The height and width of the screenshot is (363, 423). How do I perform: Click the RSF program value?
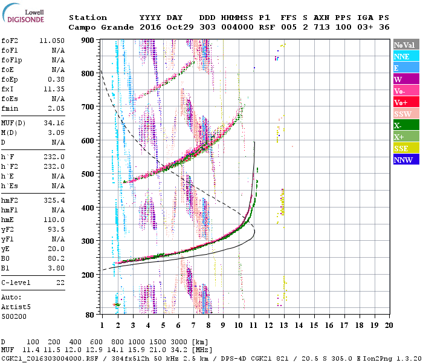click(267, 27)
